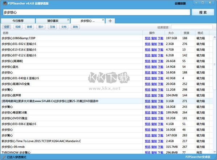The height and width of the screenshot is (160, 217).
Task: Filter results by 音频
Action: point(30,27)
